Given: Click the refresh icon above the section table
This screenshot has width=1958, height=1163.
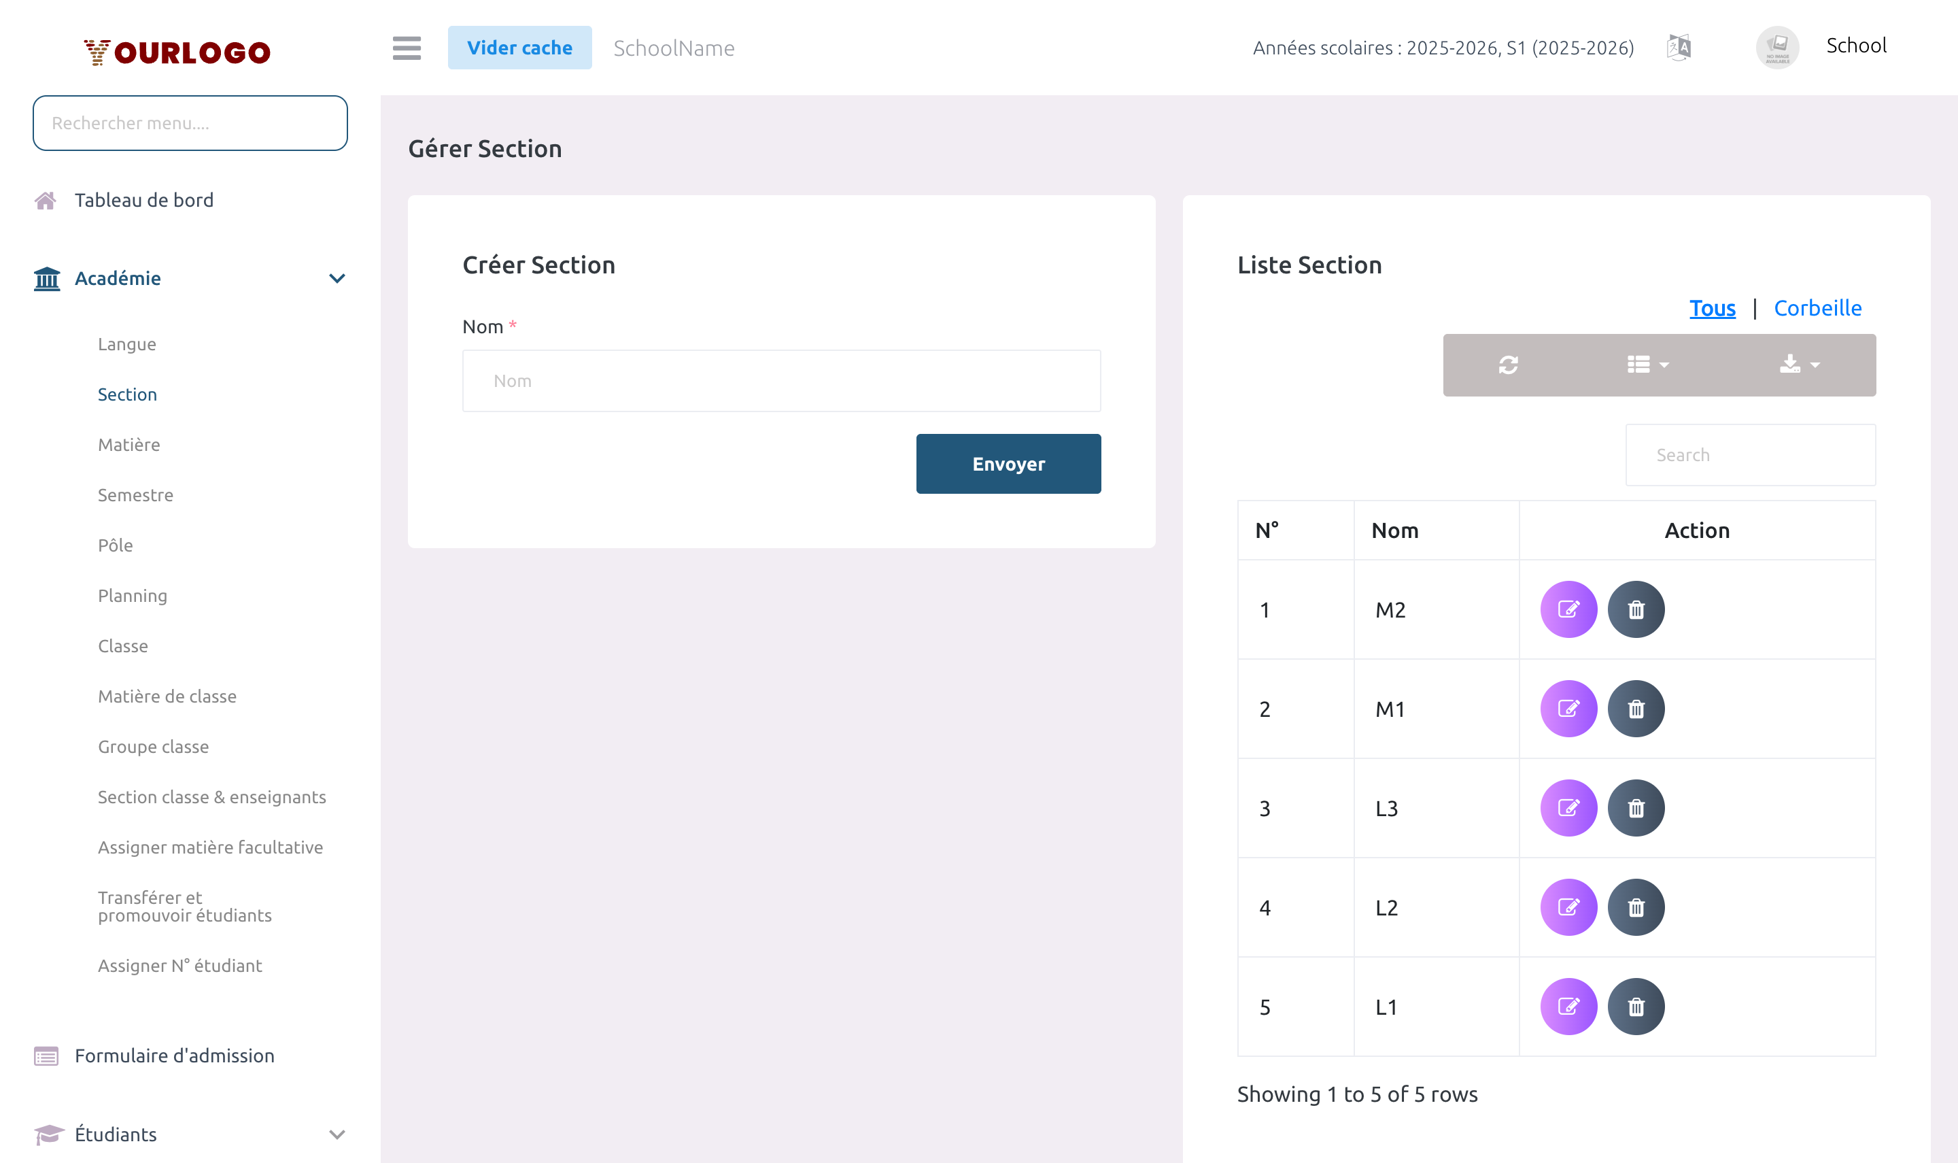Looking at the screenshot, I should click(1508, 365).
